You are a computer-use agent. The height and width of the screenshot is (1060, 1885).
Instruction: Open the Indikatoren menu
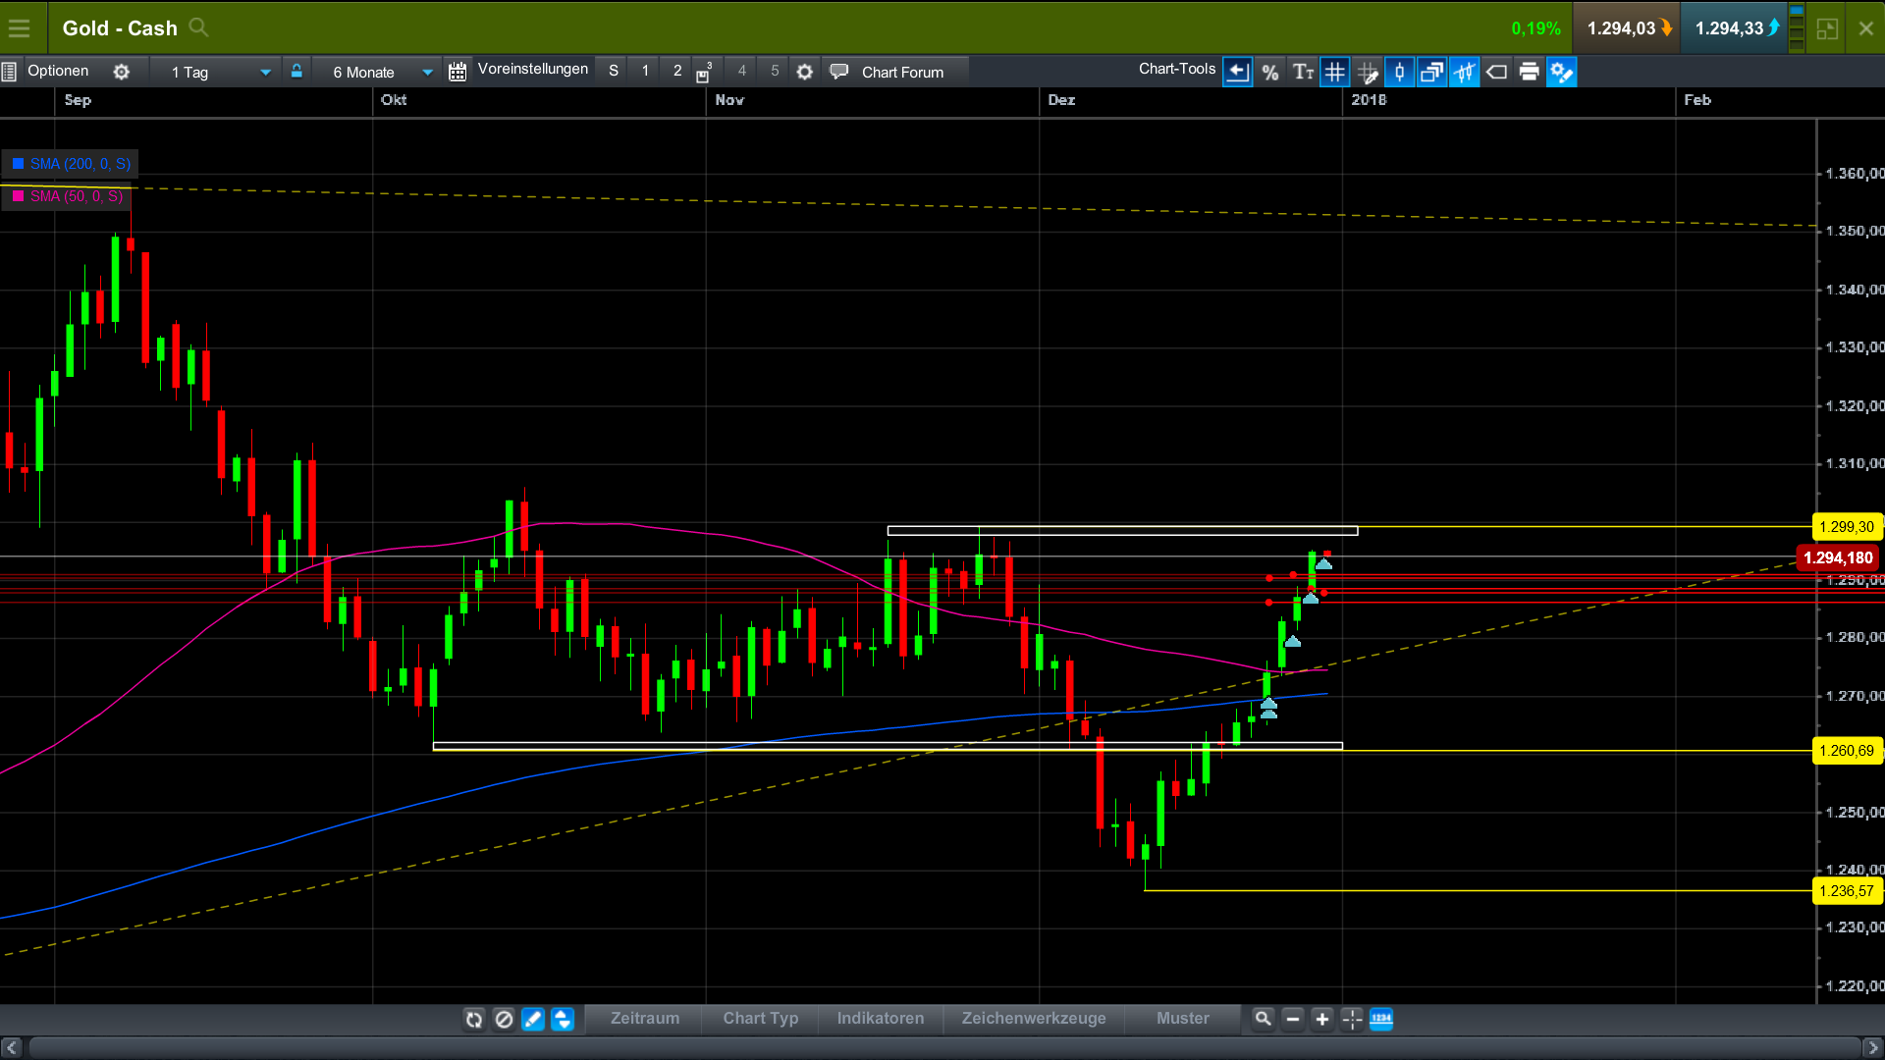coord(880,1019)
